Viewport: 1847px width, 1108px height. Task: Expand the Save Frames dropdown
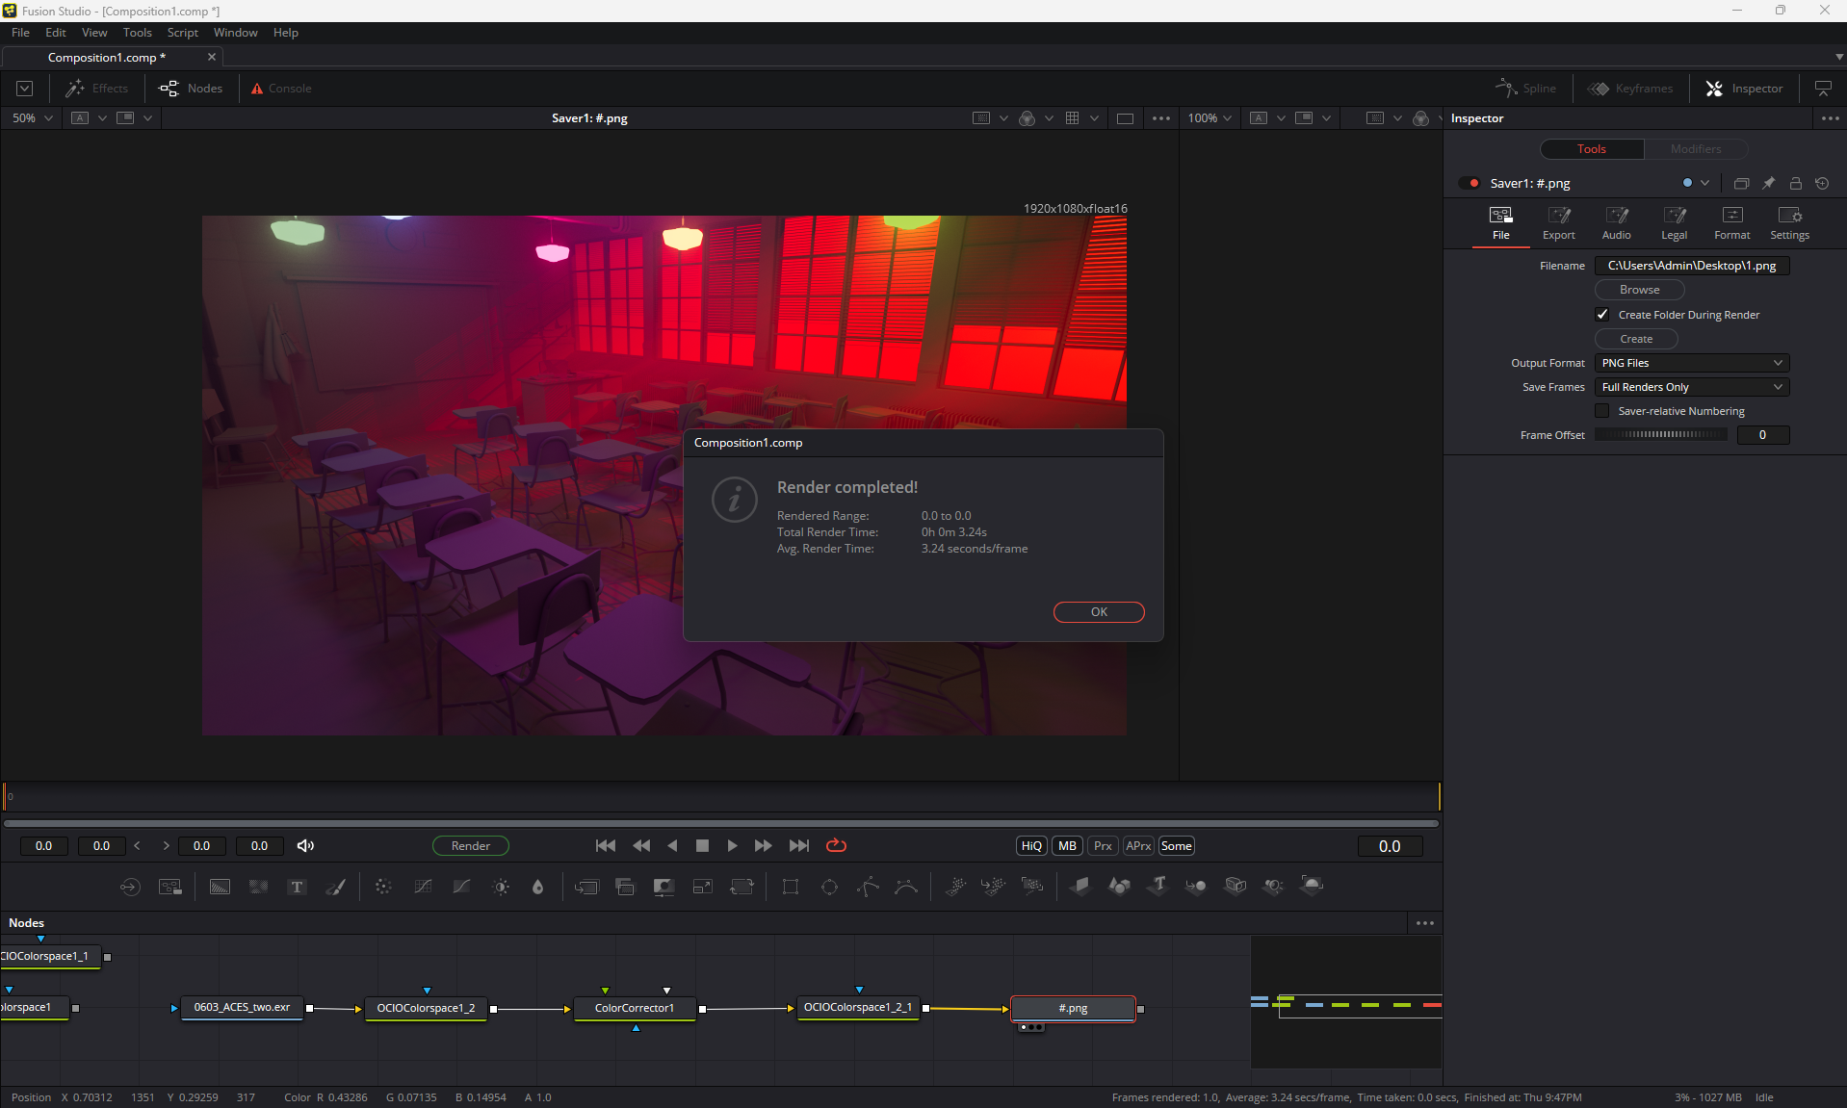coord(1692,387)
